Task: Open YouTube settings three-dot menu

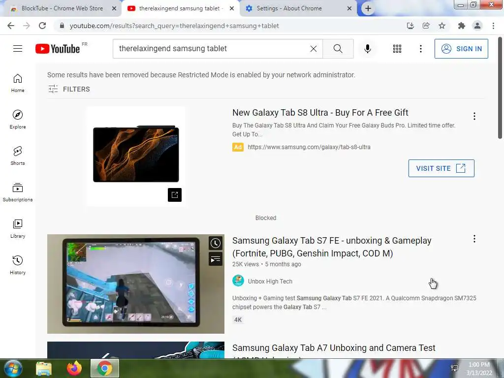Action: click(x=420, y=49)
